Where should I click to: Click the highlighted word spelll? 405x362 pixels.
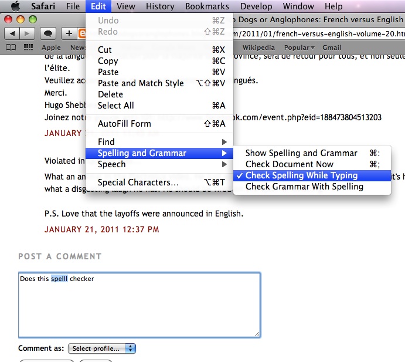tap(59, 279)
